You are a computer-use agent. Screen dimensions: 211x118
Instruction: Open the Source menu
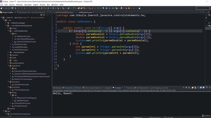click(x=12, y=5)
